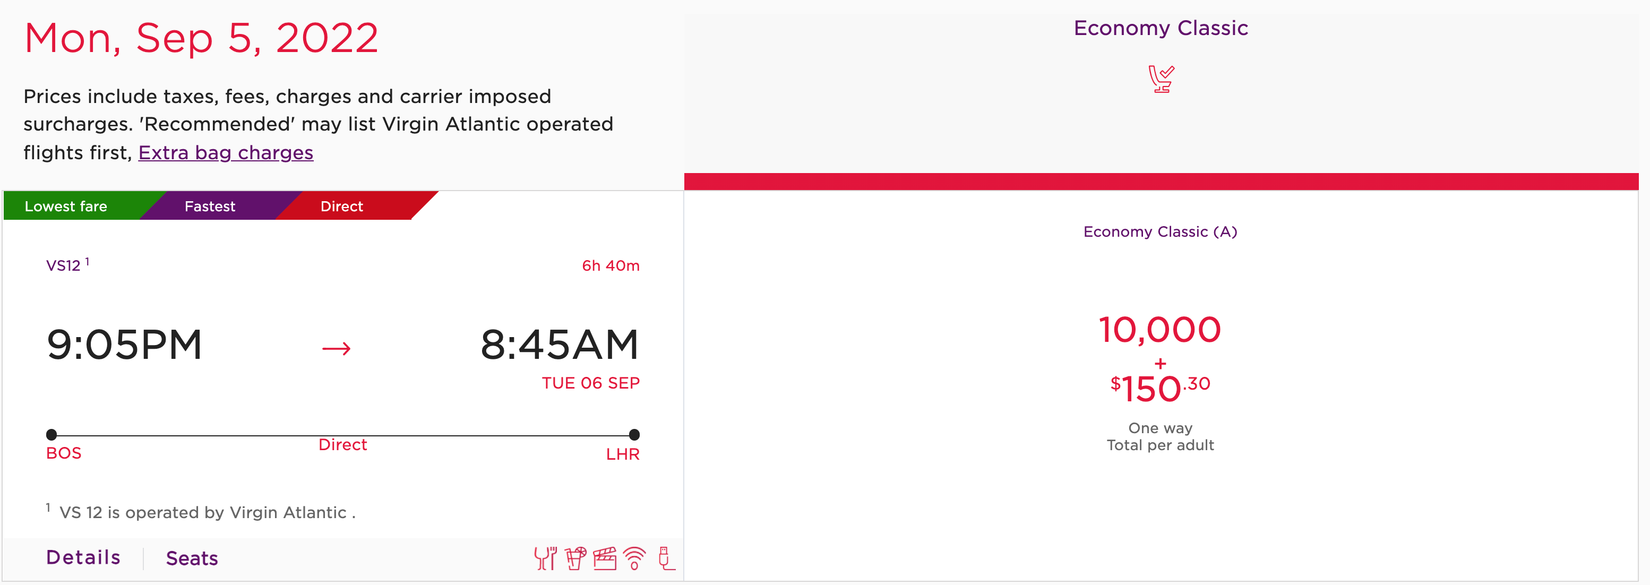
Task: Select the Lowest fare tag
Action: [66, 207]
